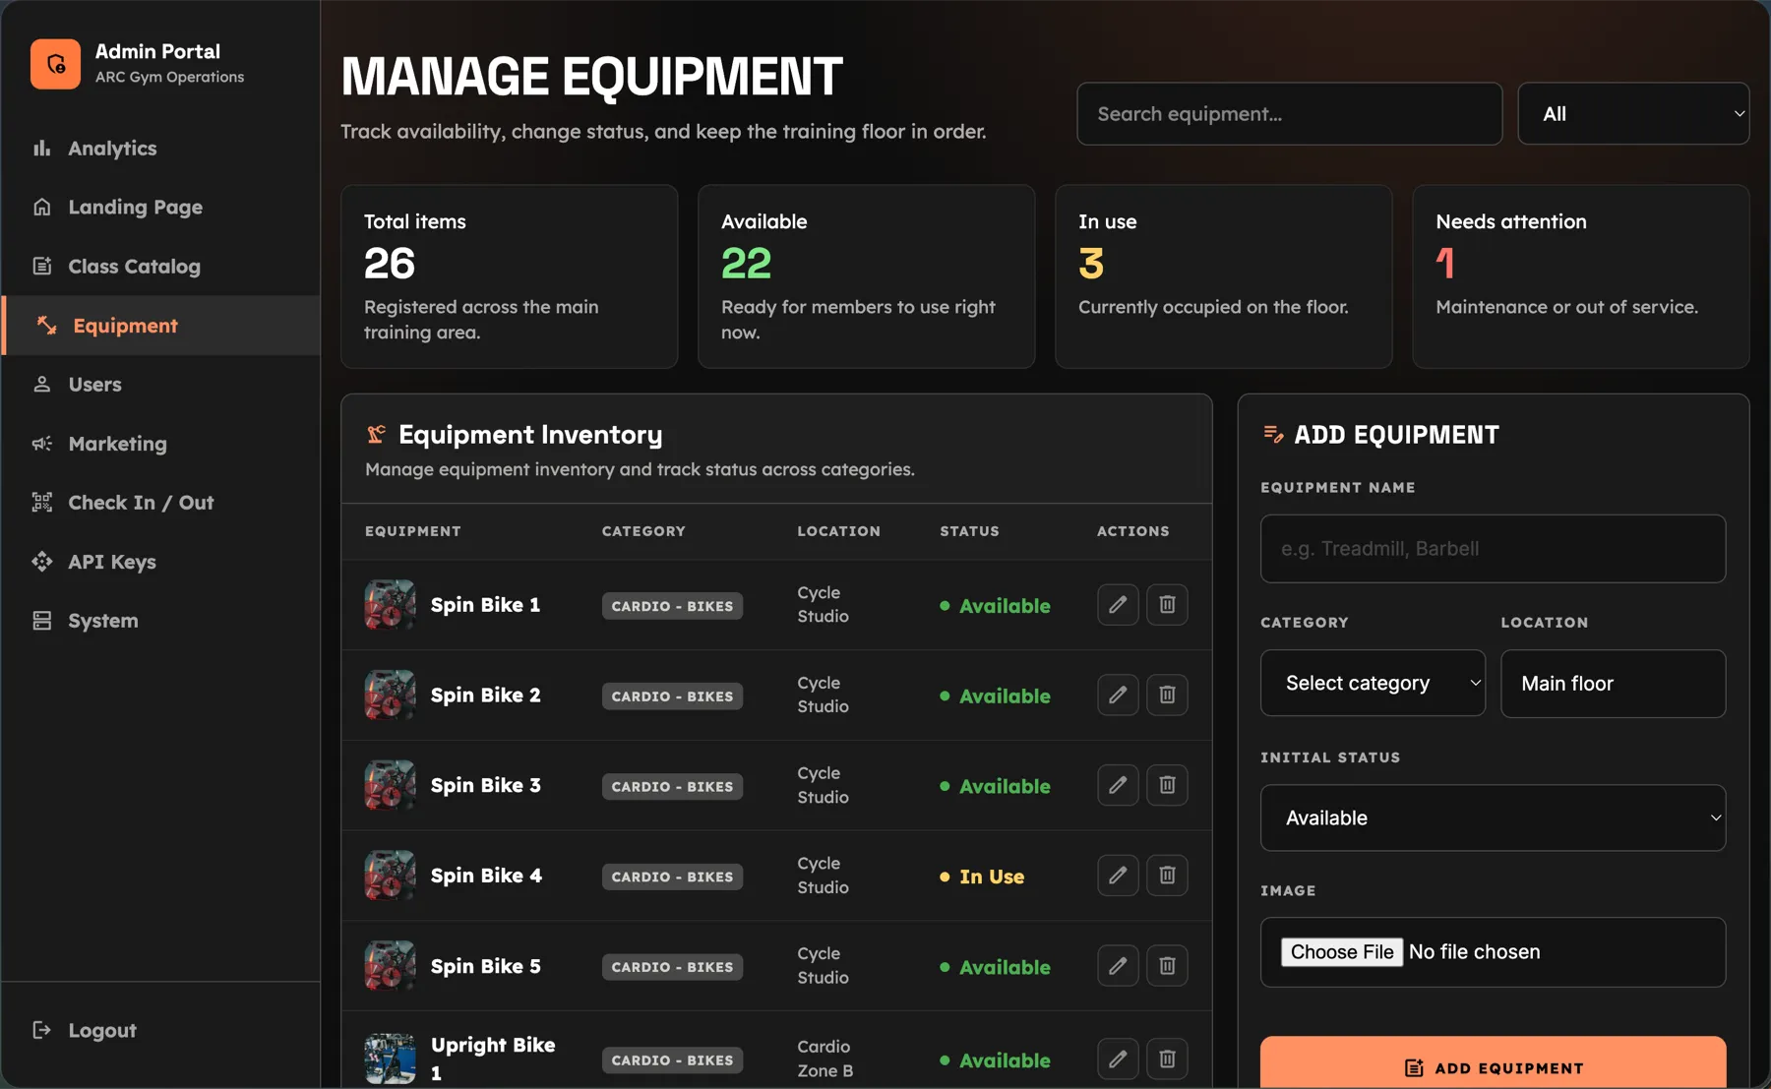Click the Choose File button
Screen dimensions: 1771x1089
[x=1342, y=951]
